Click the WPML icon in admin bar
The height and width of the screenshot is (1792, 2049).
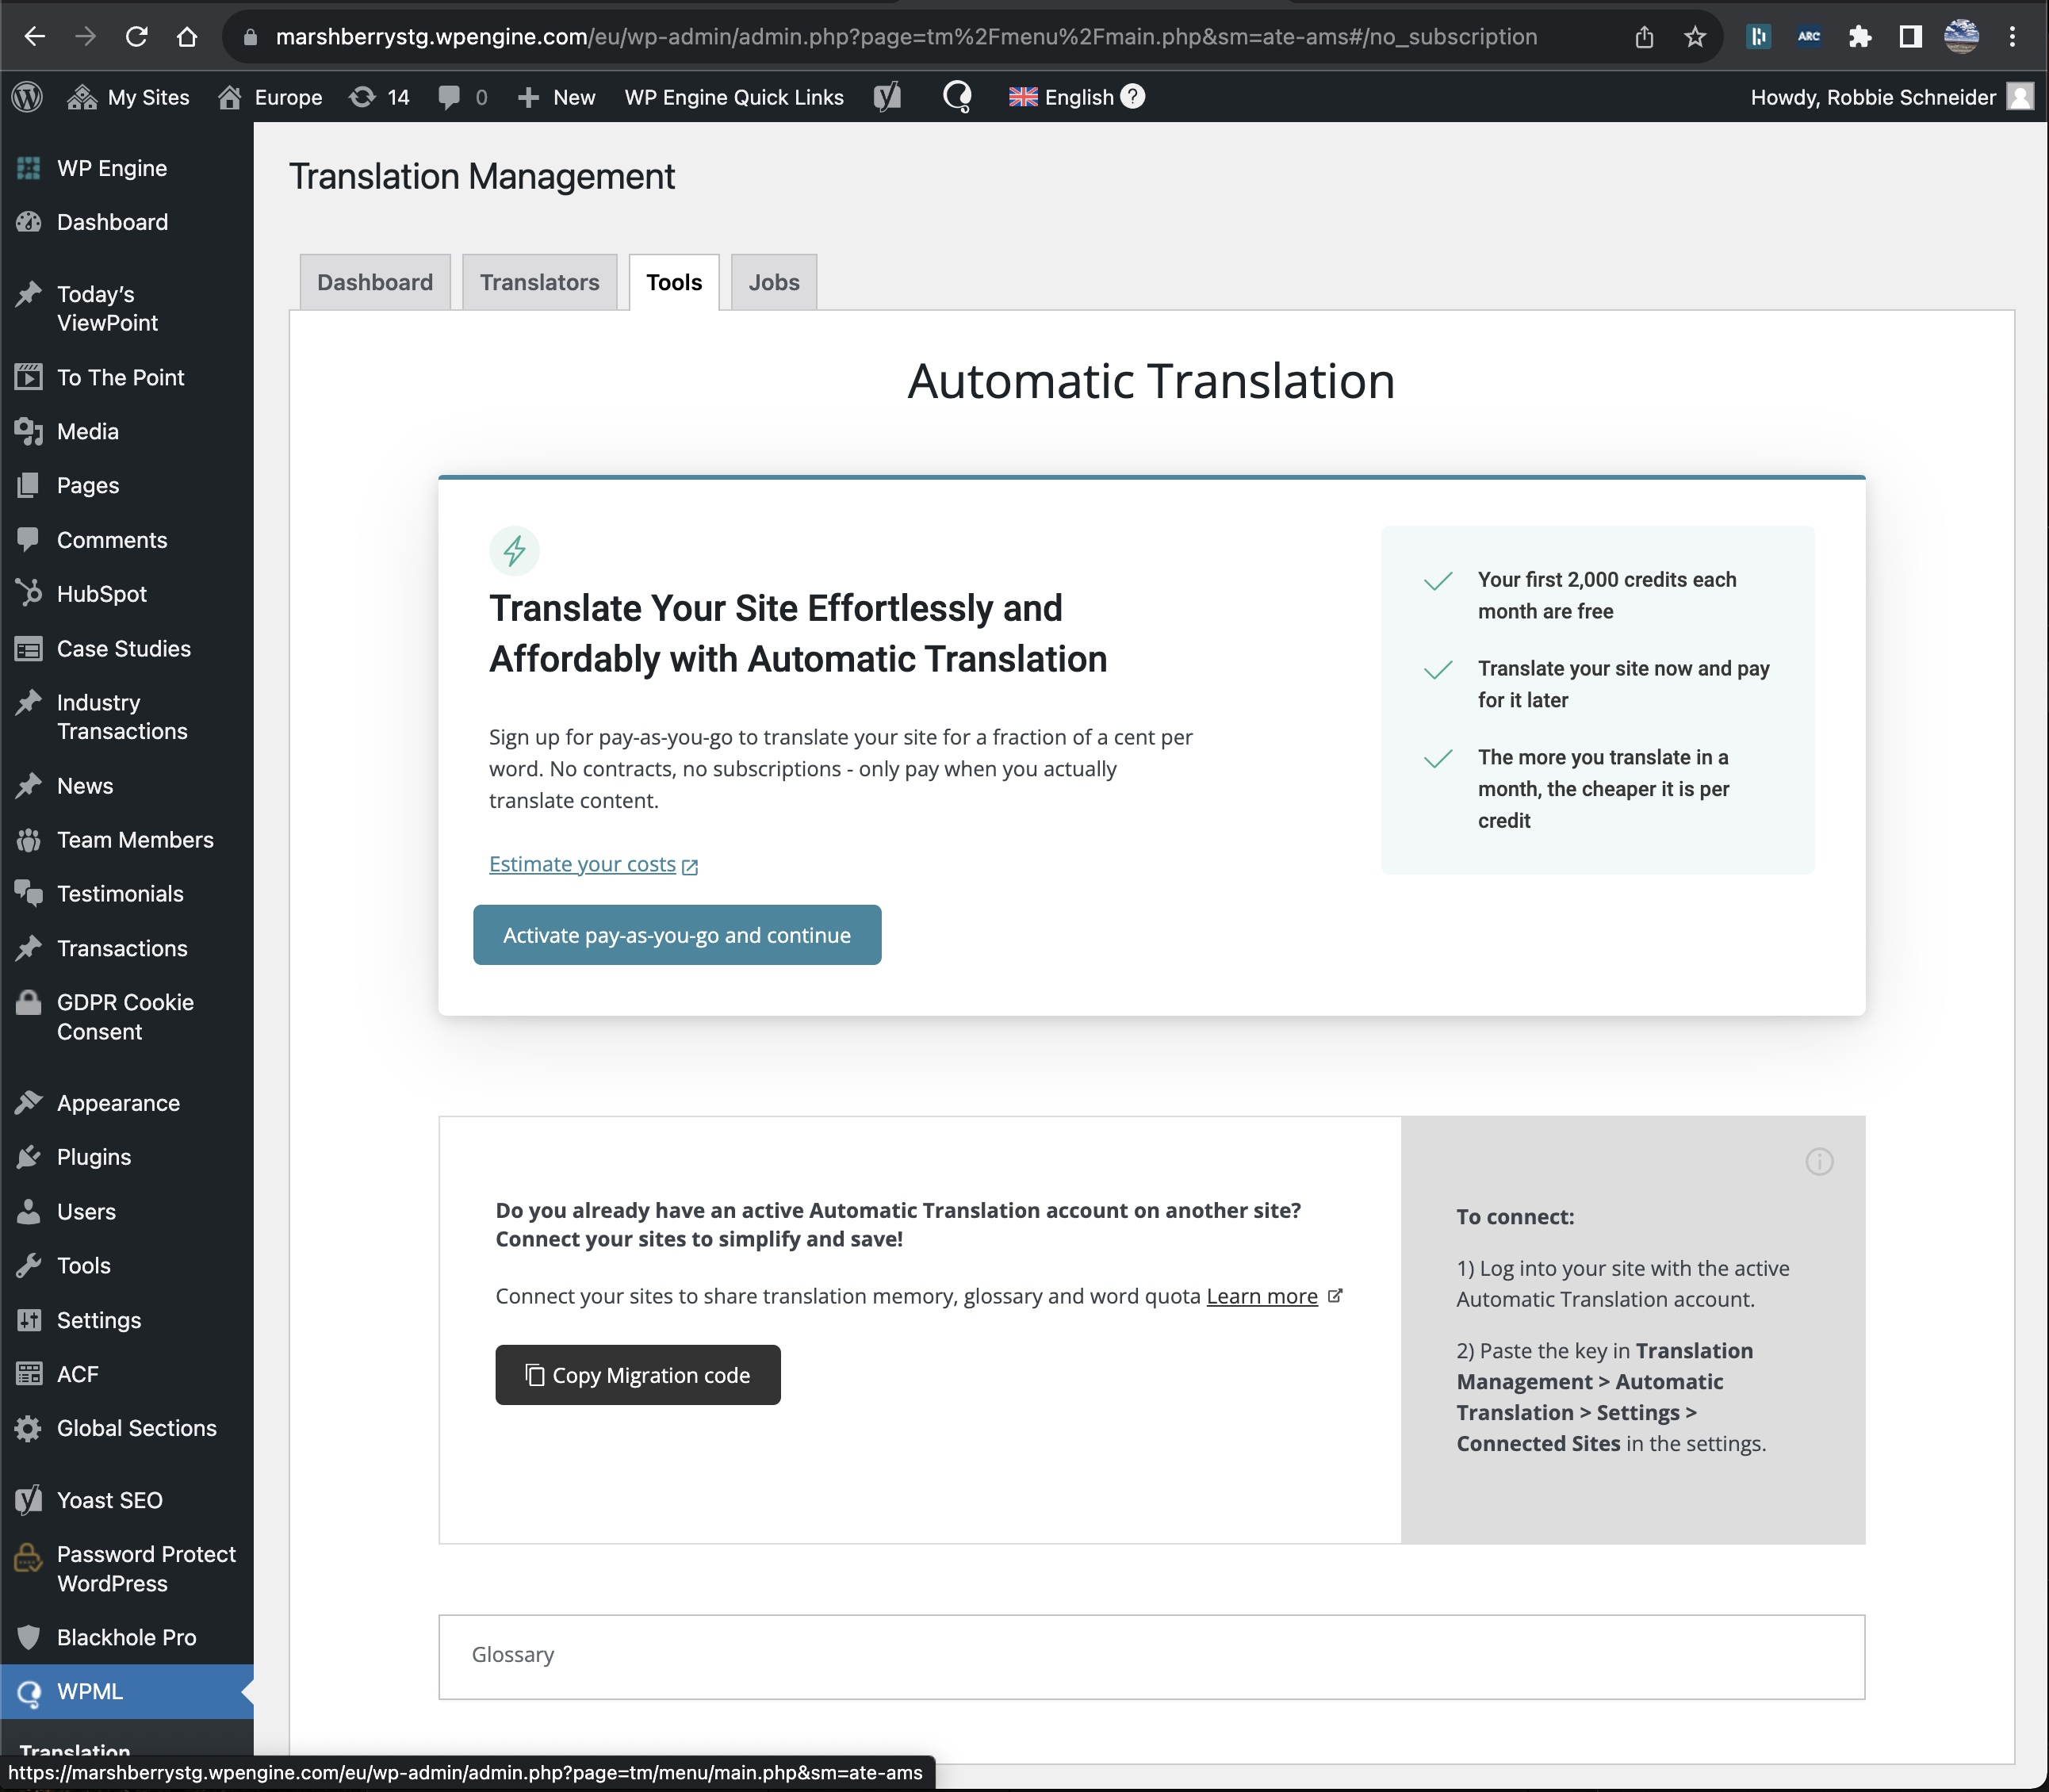click(x=957, y=97)
